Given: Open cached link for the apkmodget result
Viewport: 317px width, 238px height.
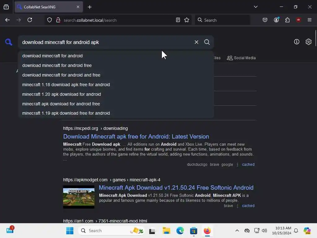Looking at the screenshot, I should [248, 206].
